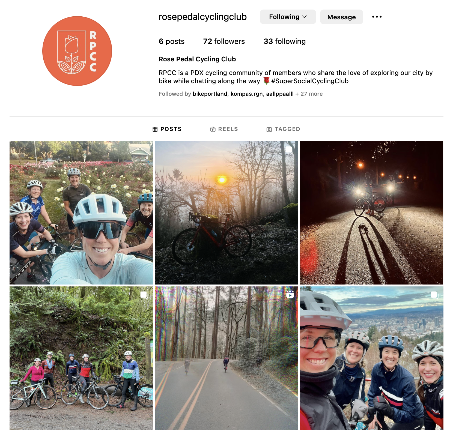The image size is (453, 437).
Task: Switch to the REELS tab
Action: click(x=224, y=129)
